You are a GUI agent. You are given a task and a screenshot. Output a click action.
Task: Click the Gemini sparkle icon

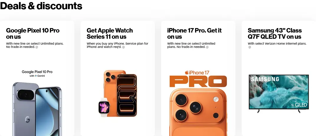point(36,76)
